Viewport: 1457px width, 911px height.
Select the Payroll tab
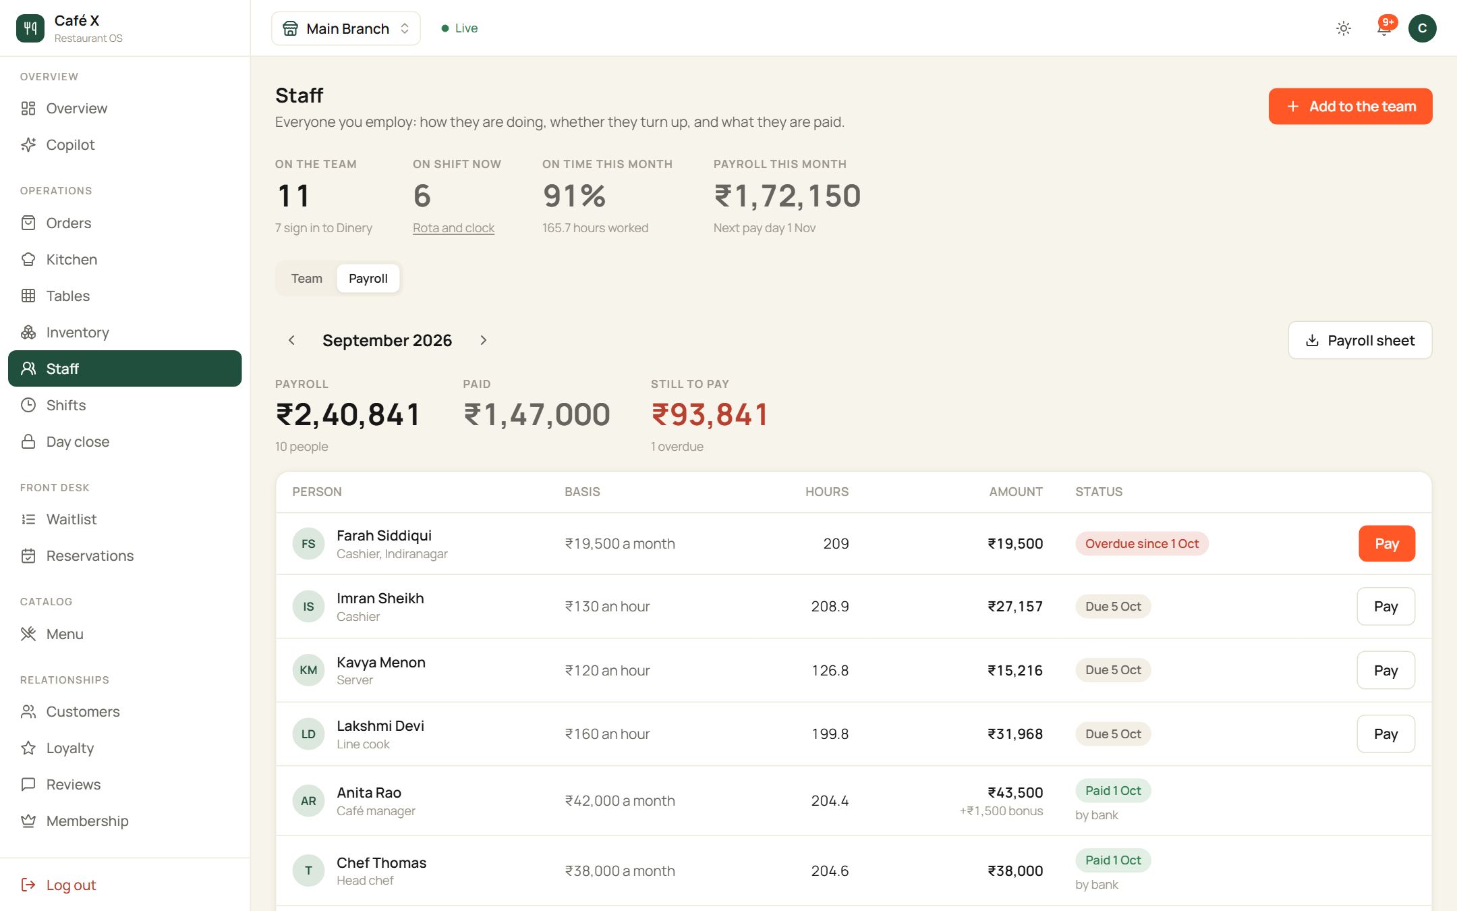point(368,279)
